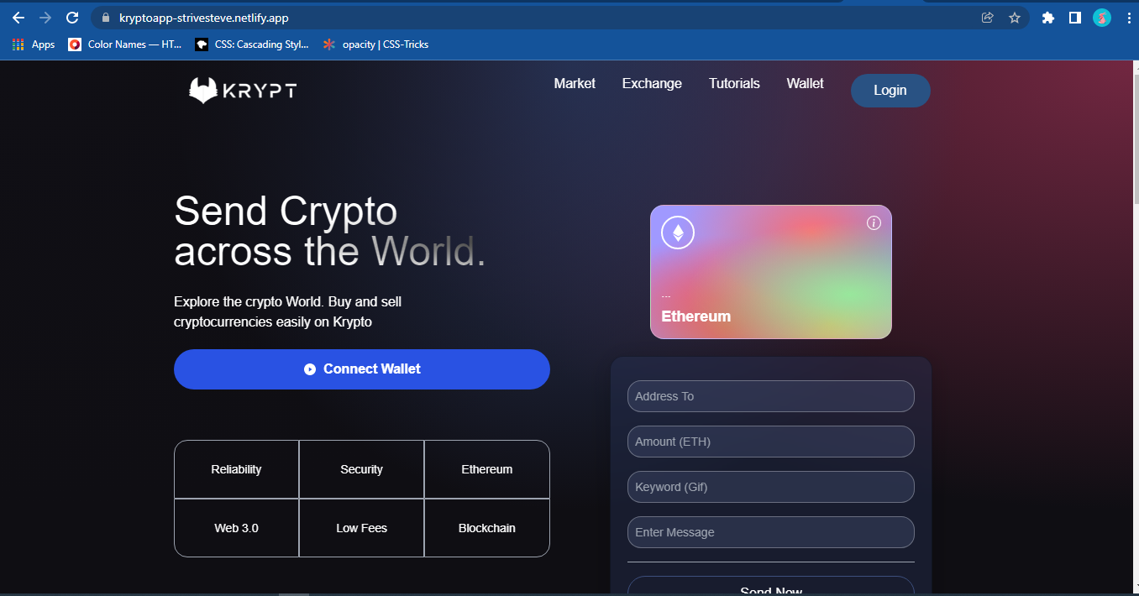Image resolution: width=1139 pixels, height=596 pixels.
Task: Open the browser extensions puzzle icon
Action: tap(1047, 18)
